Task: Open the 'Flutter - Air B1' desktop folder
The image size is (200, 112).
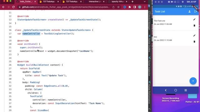Action: click(192, 98)
